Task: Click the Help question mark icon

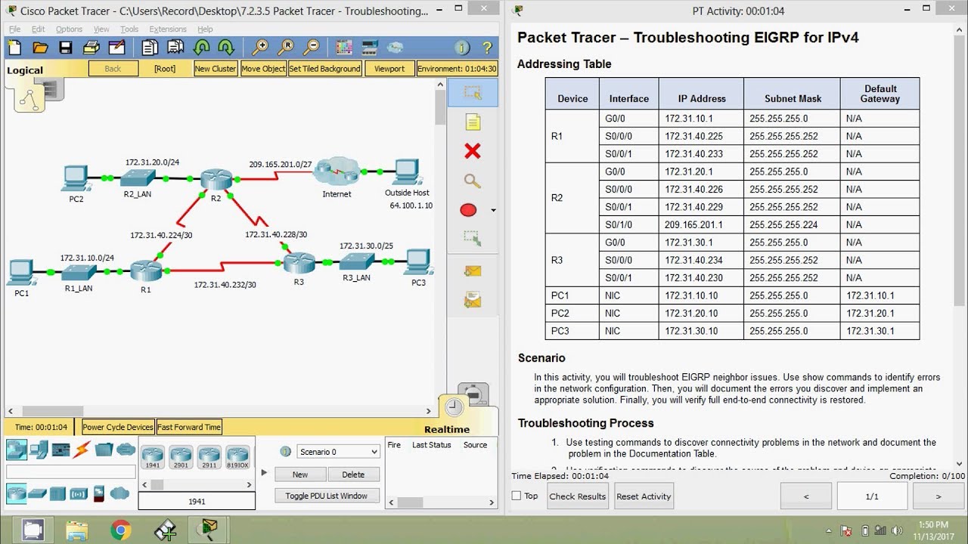Action: click(x=488, y=48)
